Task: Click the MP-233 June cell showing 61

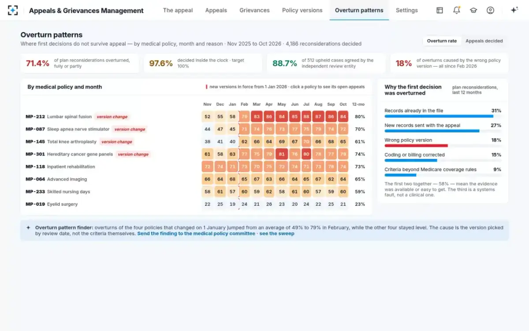Action: [294, 192]
